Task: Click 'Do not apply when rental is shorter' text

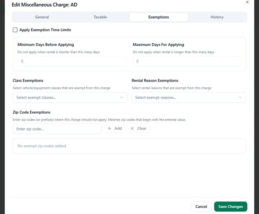Action: (59, 52)
